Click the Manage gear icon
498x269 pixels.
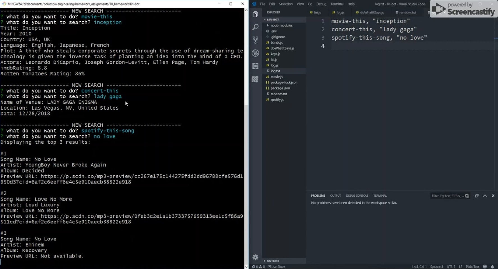click(255, 257)
